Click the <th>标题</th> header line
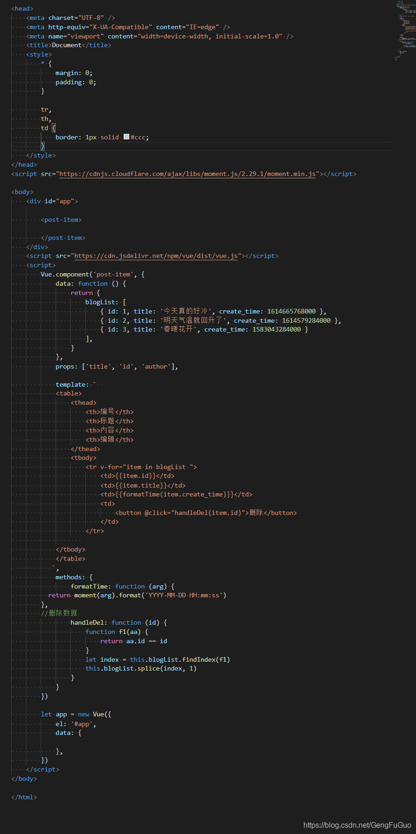 point(109,421)
